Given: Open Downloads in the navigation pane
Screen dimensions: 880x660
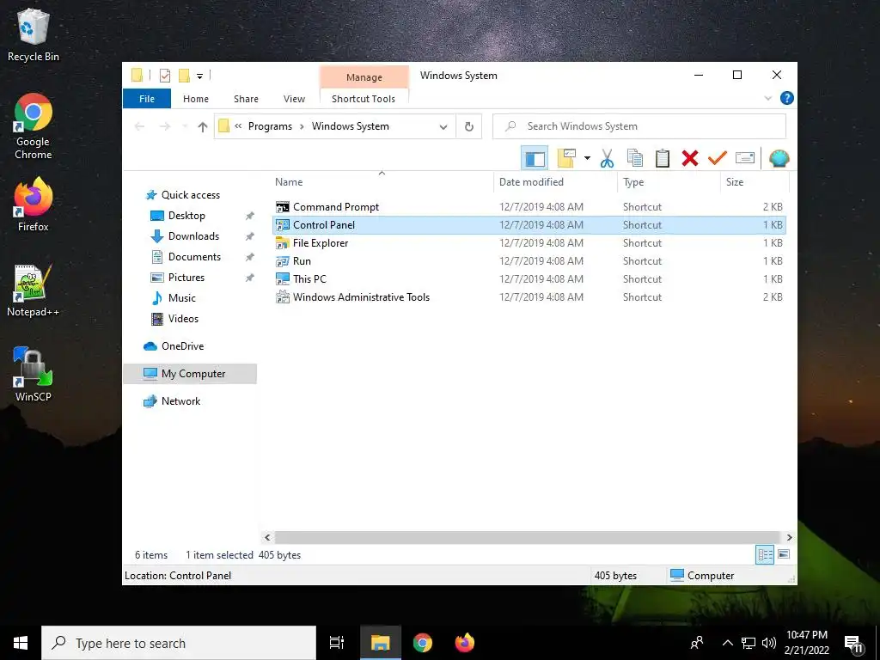Looking at the screenshot, I should [x=193, y=236].
